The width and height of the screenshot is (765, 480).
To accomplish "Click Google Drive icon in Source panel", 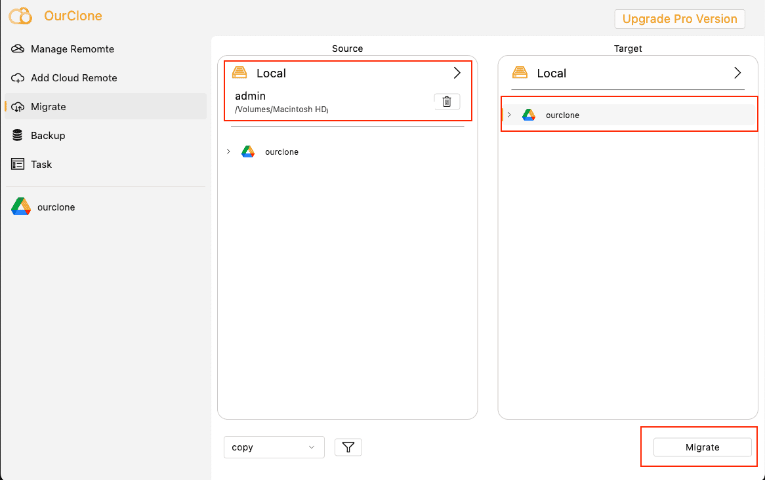I will [248, 151].
